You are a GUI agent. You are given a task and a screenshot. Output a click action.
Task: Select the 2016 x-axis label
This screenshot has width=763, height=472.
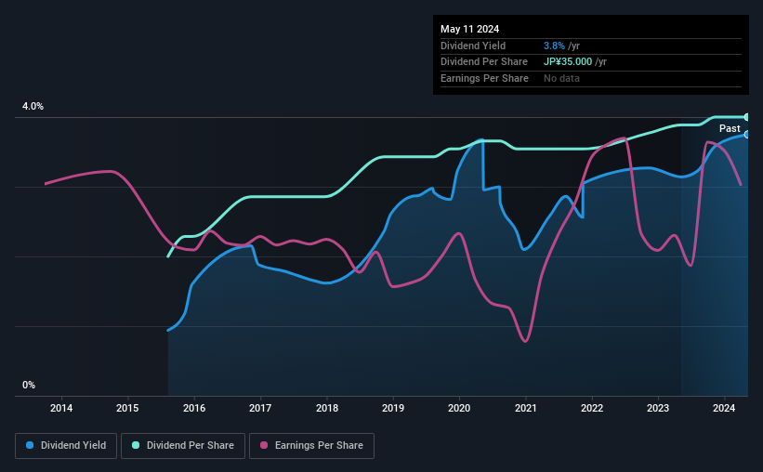pos(194,408)
